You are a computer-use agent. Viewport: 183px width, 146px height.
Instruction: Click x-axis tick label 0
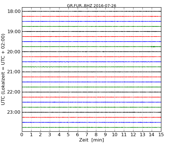(22, 135)
